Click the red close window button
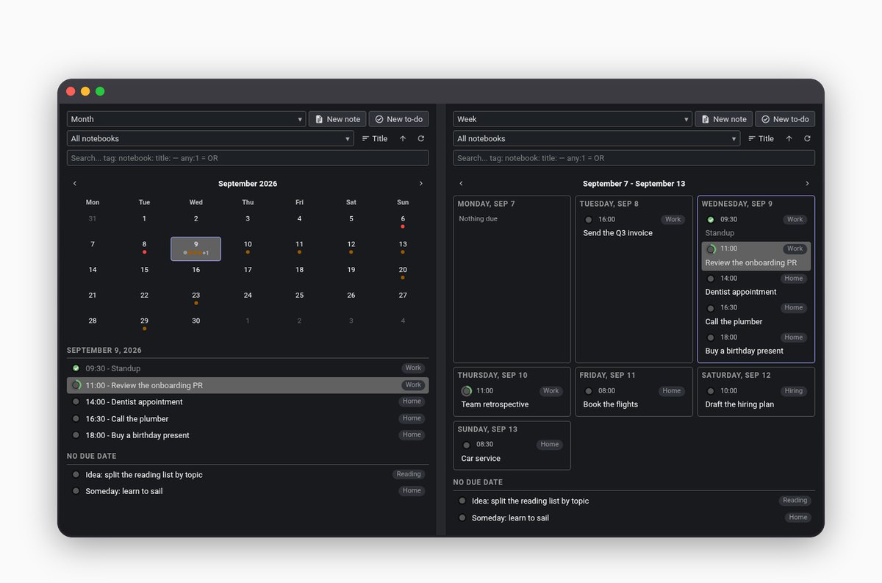 coord(71,91)
